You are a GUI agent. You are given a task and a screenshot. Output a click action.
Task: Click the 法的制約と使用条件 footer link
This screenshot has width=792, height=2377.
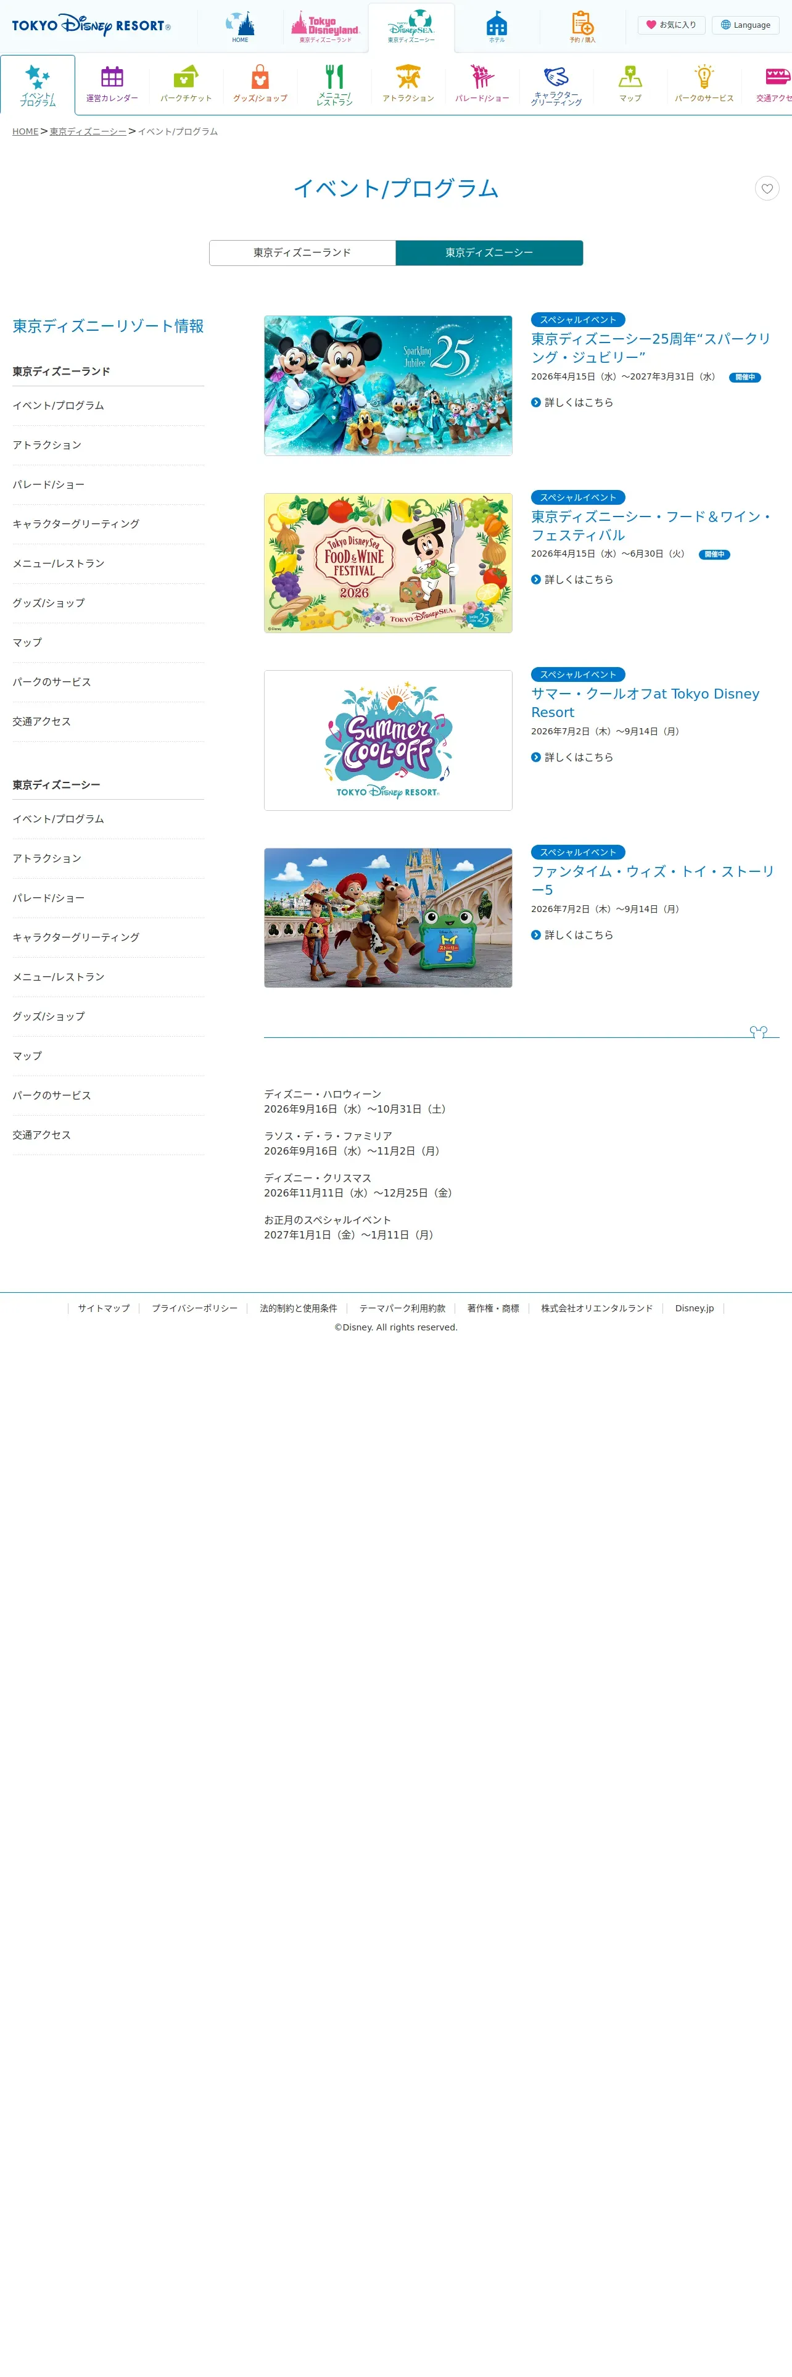pos(299,1308)
